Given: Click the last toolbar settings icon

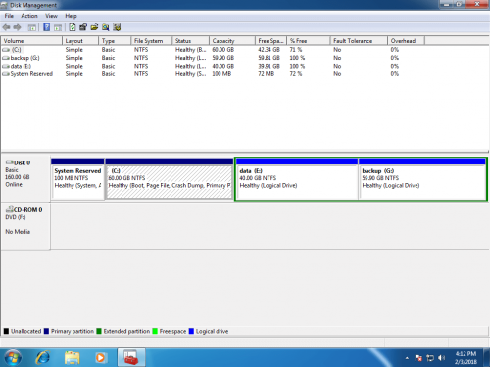Looking at the screenshot, I should coord(117,27).
